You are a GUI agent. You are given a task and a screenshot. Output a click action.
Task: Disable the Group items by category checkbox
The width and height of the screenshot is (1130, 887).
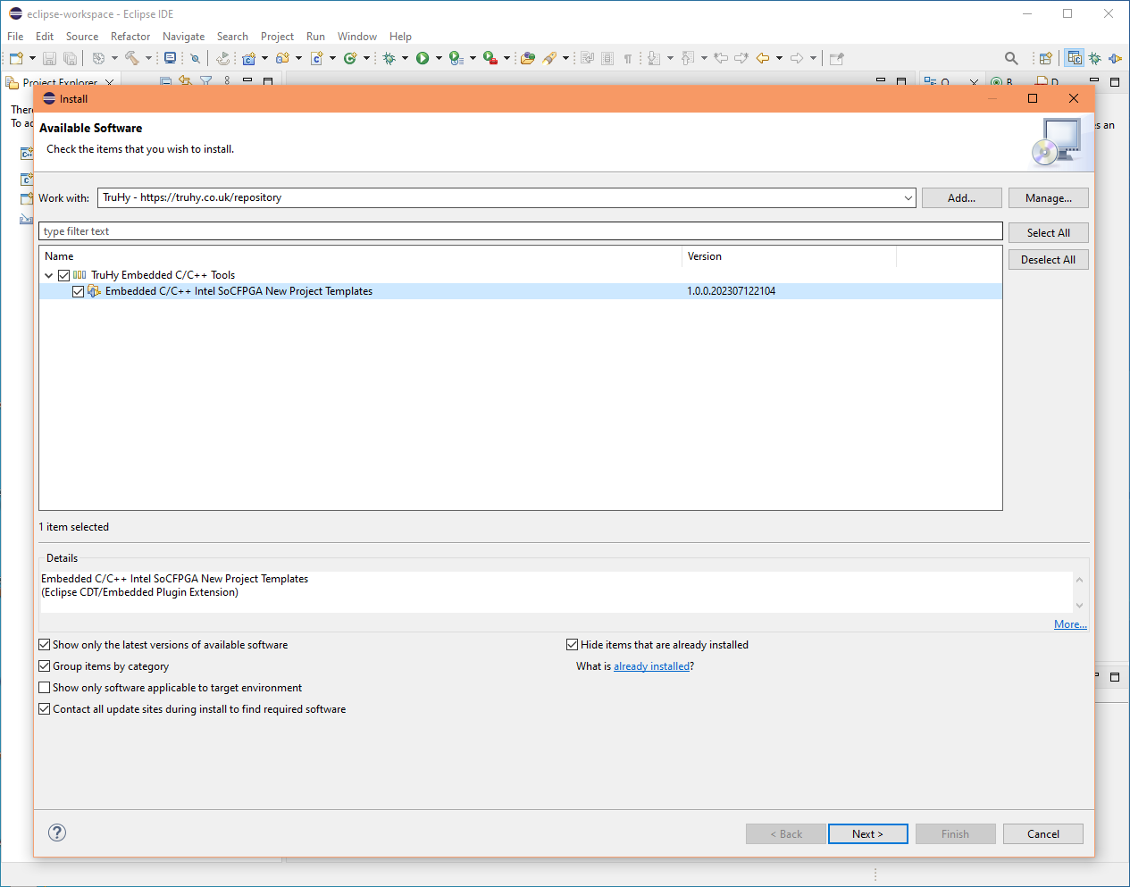click(44, 665)
